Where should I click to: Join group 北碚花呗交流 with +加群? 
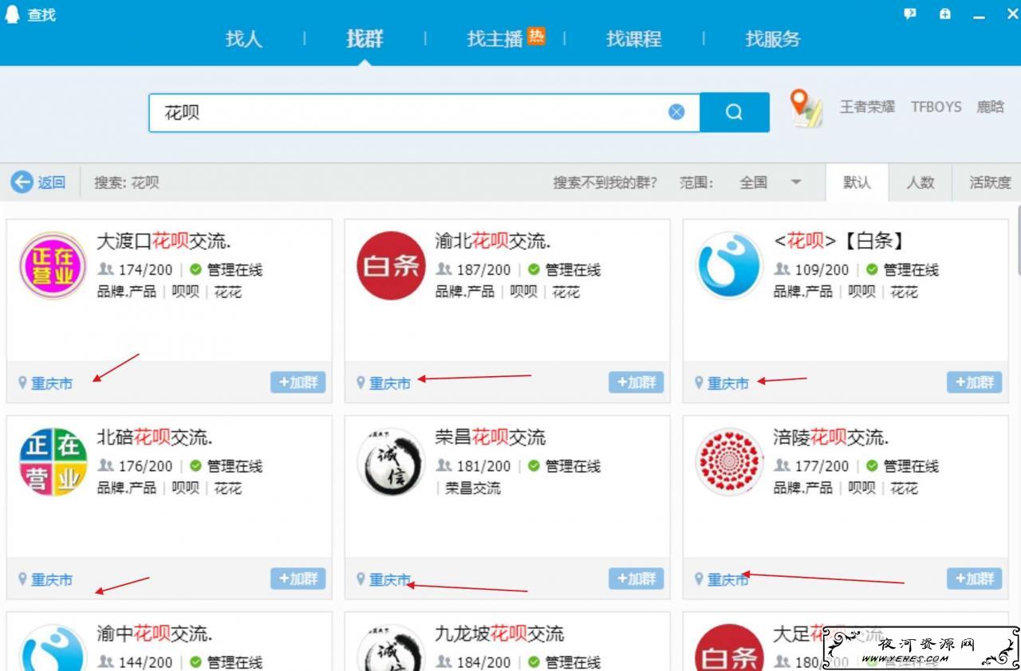(x=298, y=579)
